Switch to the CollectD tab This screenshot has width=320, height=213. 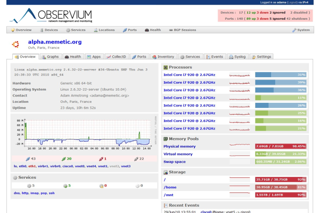(x=117, y=57)
